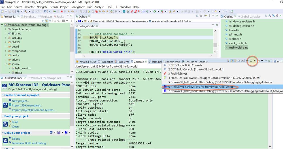Collapse the Build your project section
Viewport: 283px width, 149px height.
3,116
